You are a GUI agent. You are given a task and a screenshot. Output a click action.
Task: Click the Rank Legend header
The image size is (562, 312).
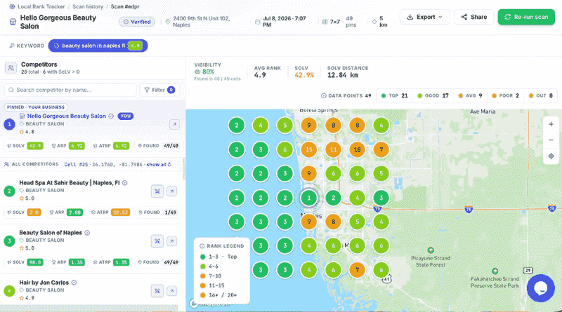click(221, 246)
